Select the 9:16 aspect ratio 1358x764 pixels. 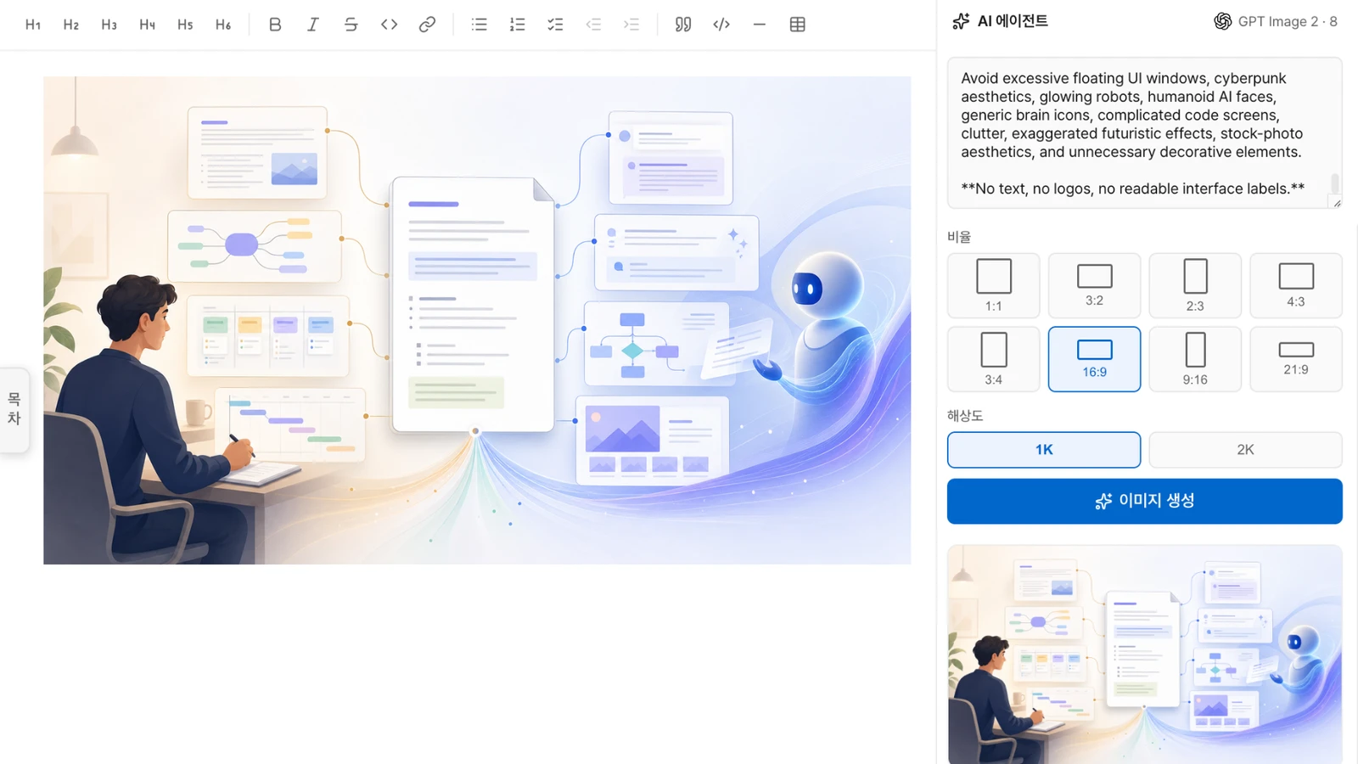(1195, 359)
